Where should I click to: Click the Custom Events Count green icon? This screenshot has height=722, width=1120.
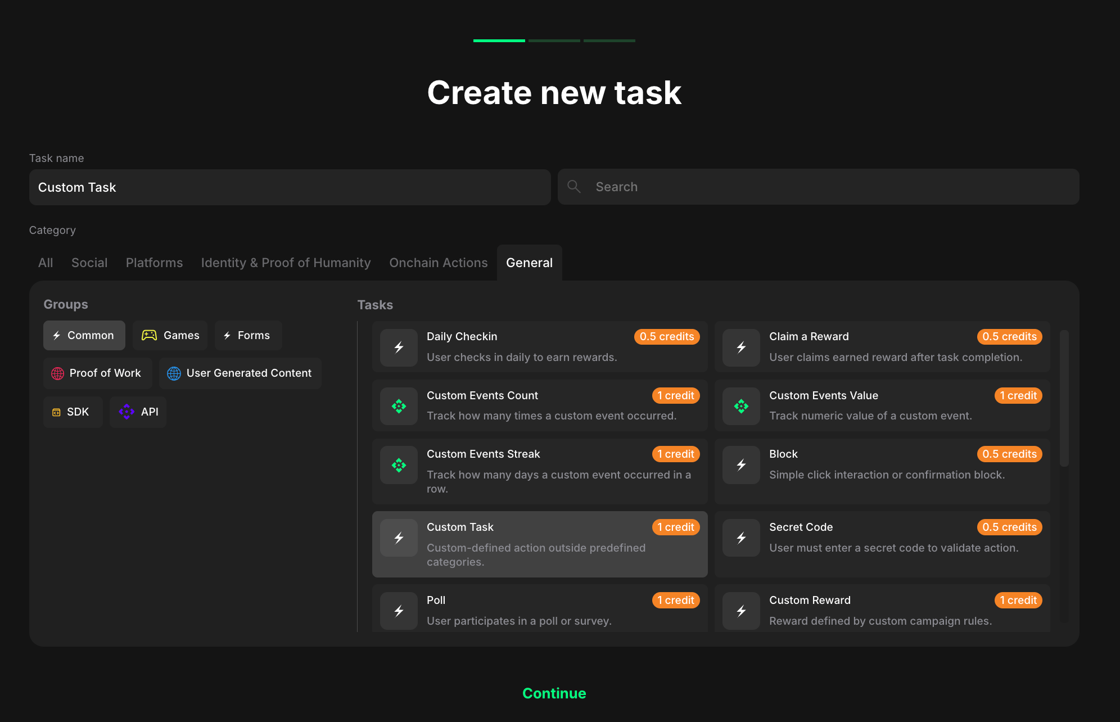(x=399, y=406)
